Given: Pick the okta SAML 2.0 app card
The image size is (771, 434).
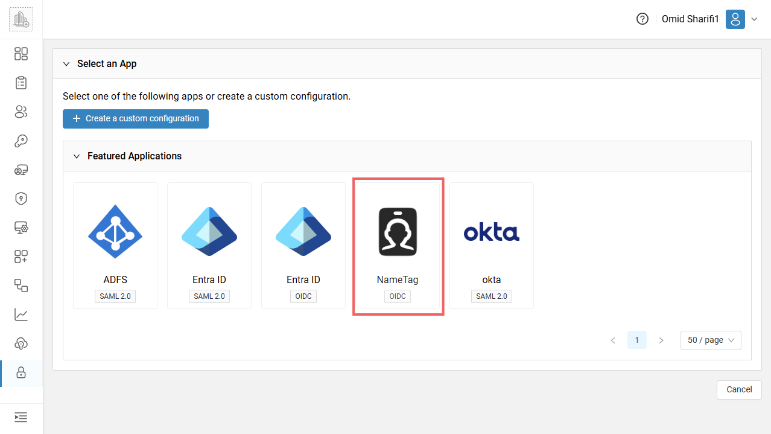Looking at the screenshot, I should point(492,246).
